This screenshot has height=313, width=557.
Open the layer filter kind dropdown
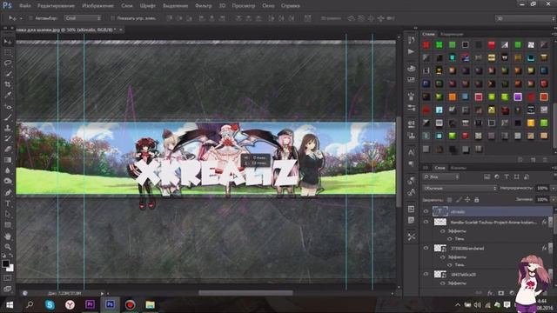click(441, 176)
